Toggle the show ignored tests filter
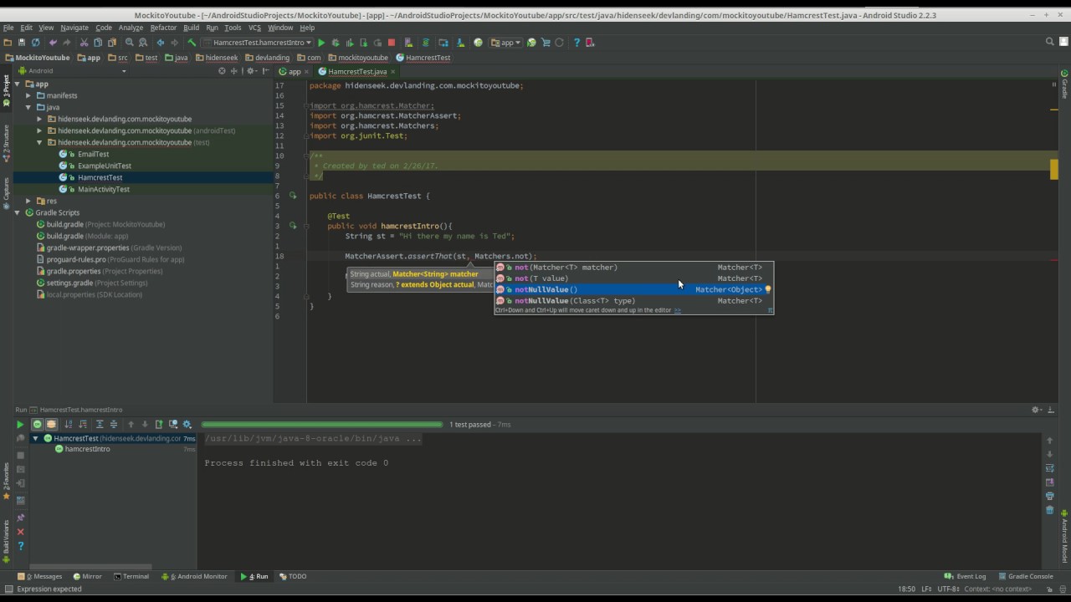1071x602 pixels. [51, 425]
